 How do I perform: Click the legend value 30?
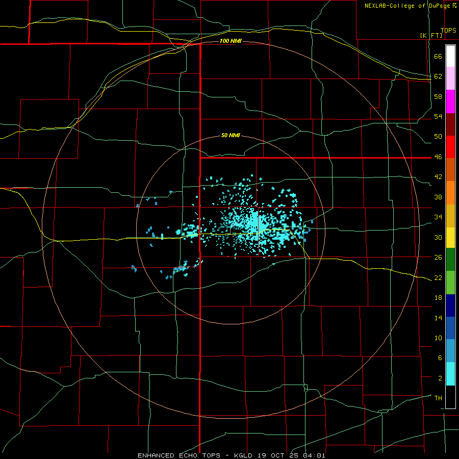point(438,237)
